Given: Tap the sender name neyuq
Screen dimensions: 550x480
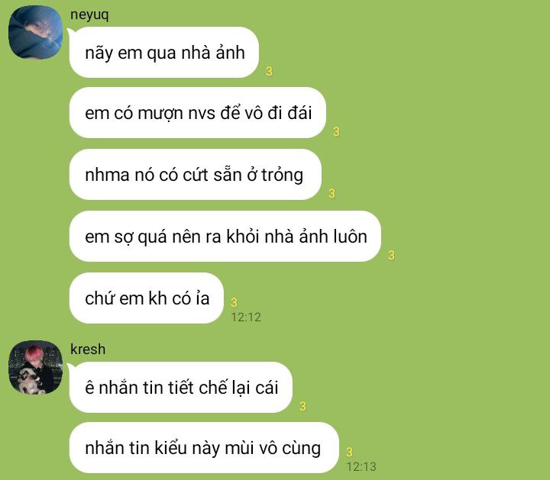Looking at the screenshot, I should tap(89, 15).
